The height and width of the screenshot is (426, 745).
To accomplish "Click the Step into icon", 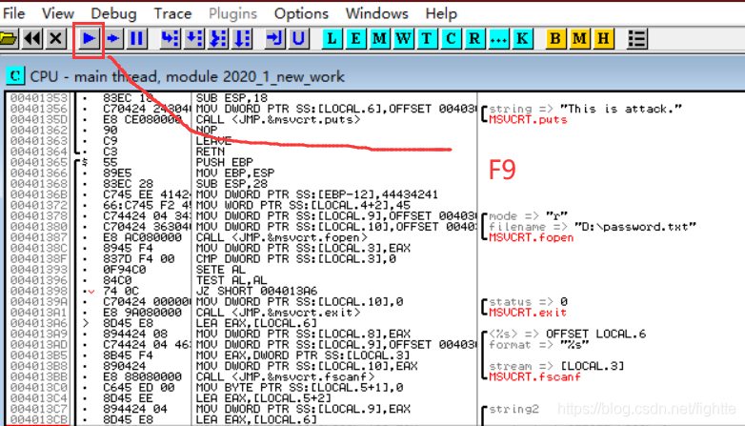I will 171,38.
